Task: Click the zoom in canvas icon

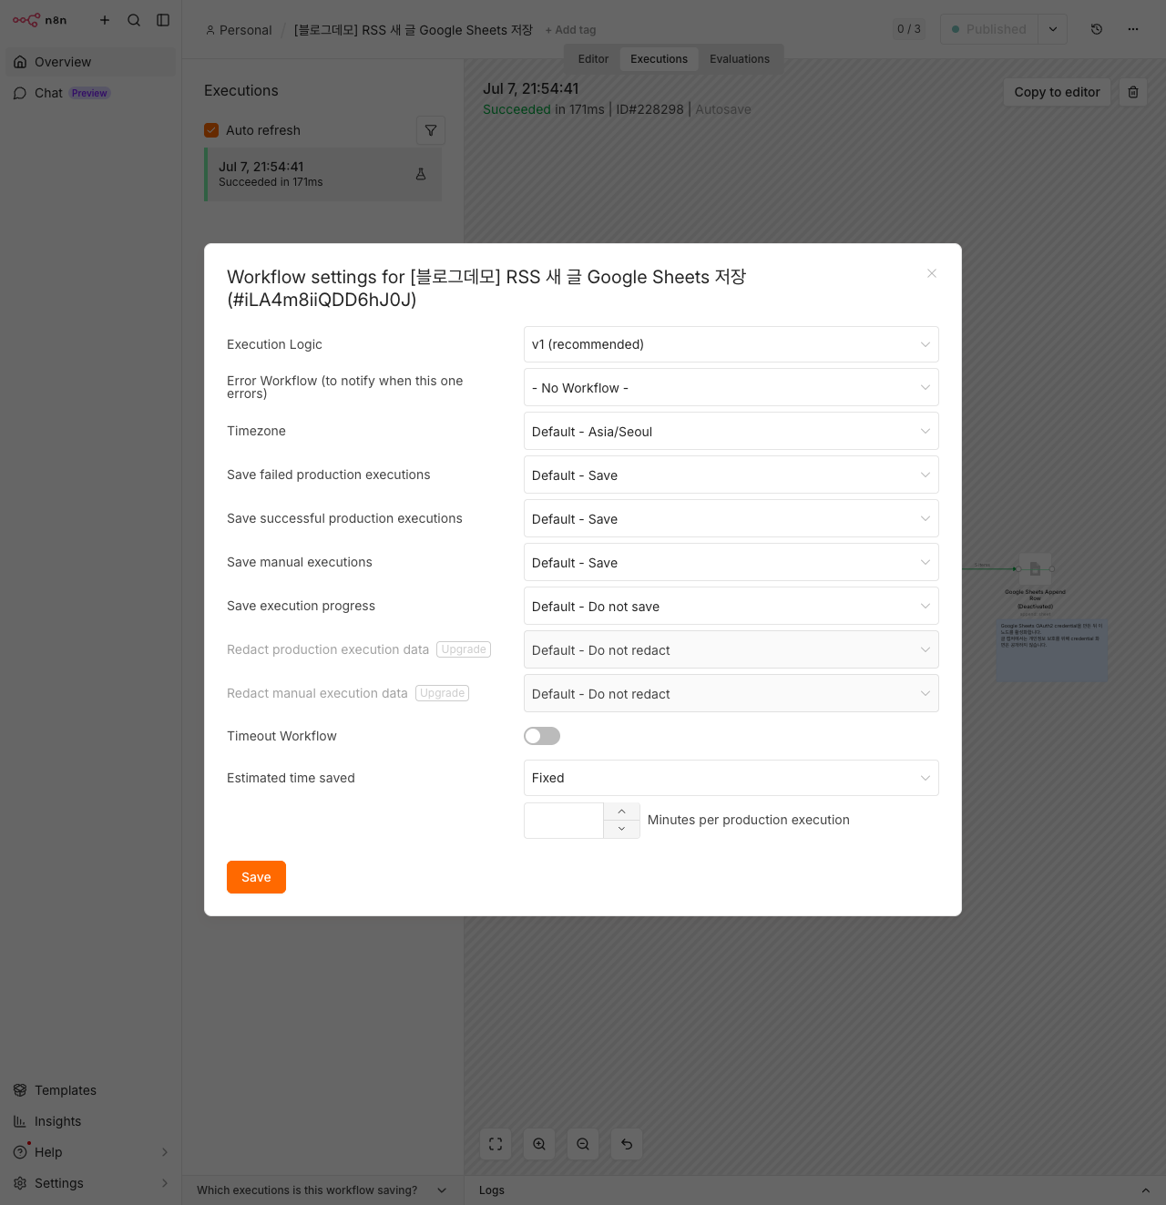Action: (x=539, y=1144)
